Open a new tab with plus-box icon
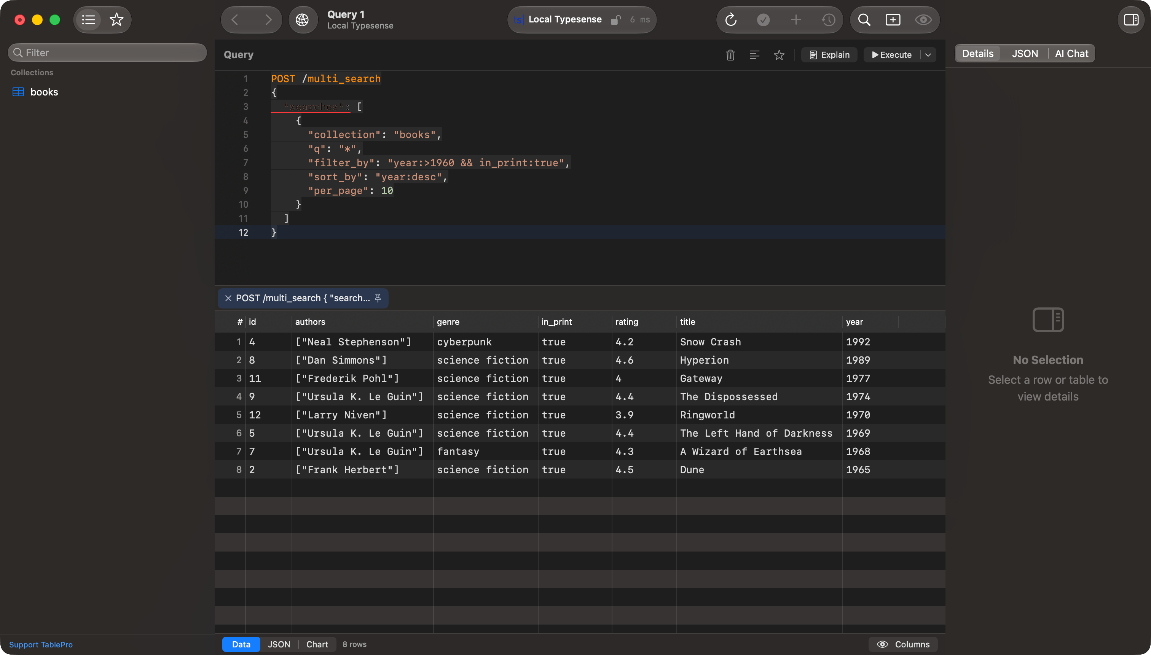 [x=893, y=20]
